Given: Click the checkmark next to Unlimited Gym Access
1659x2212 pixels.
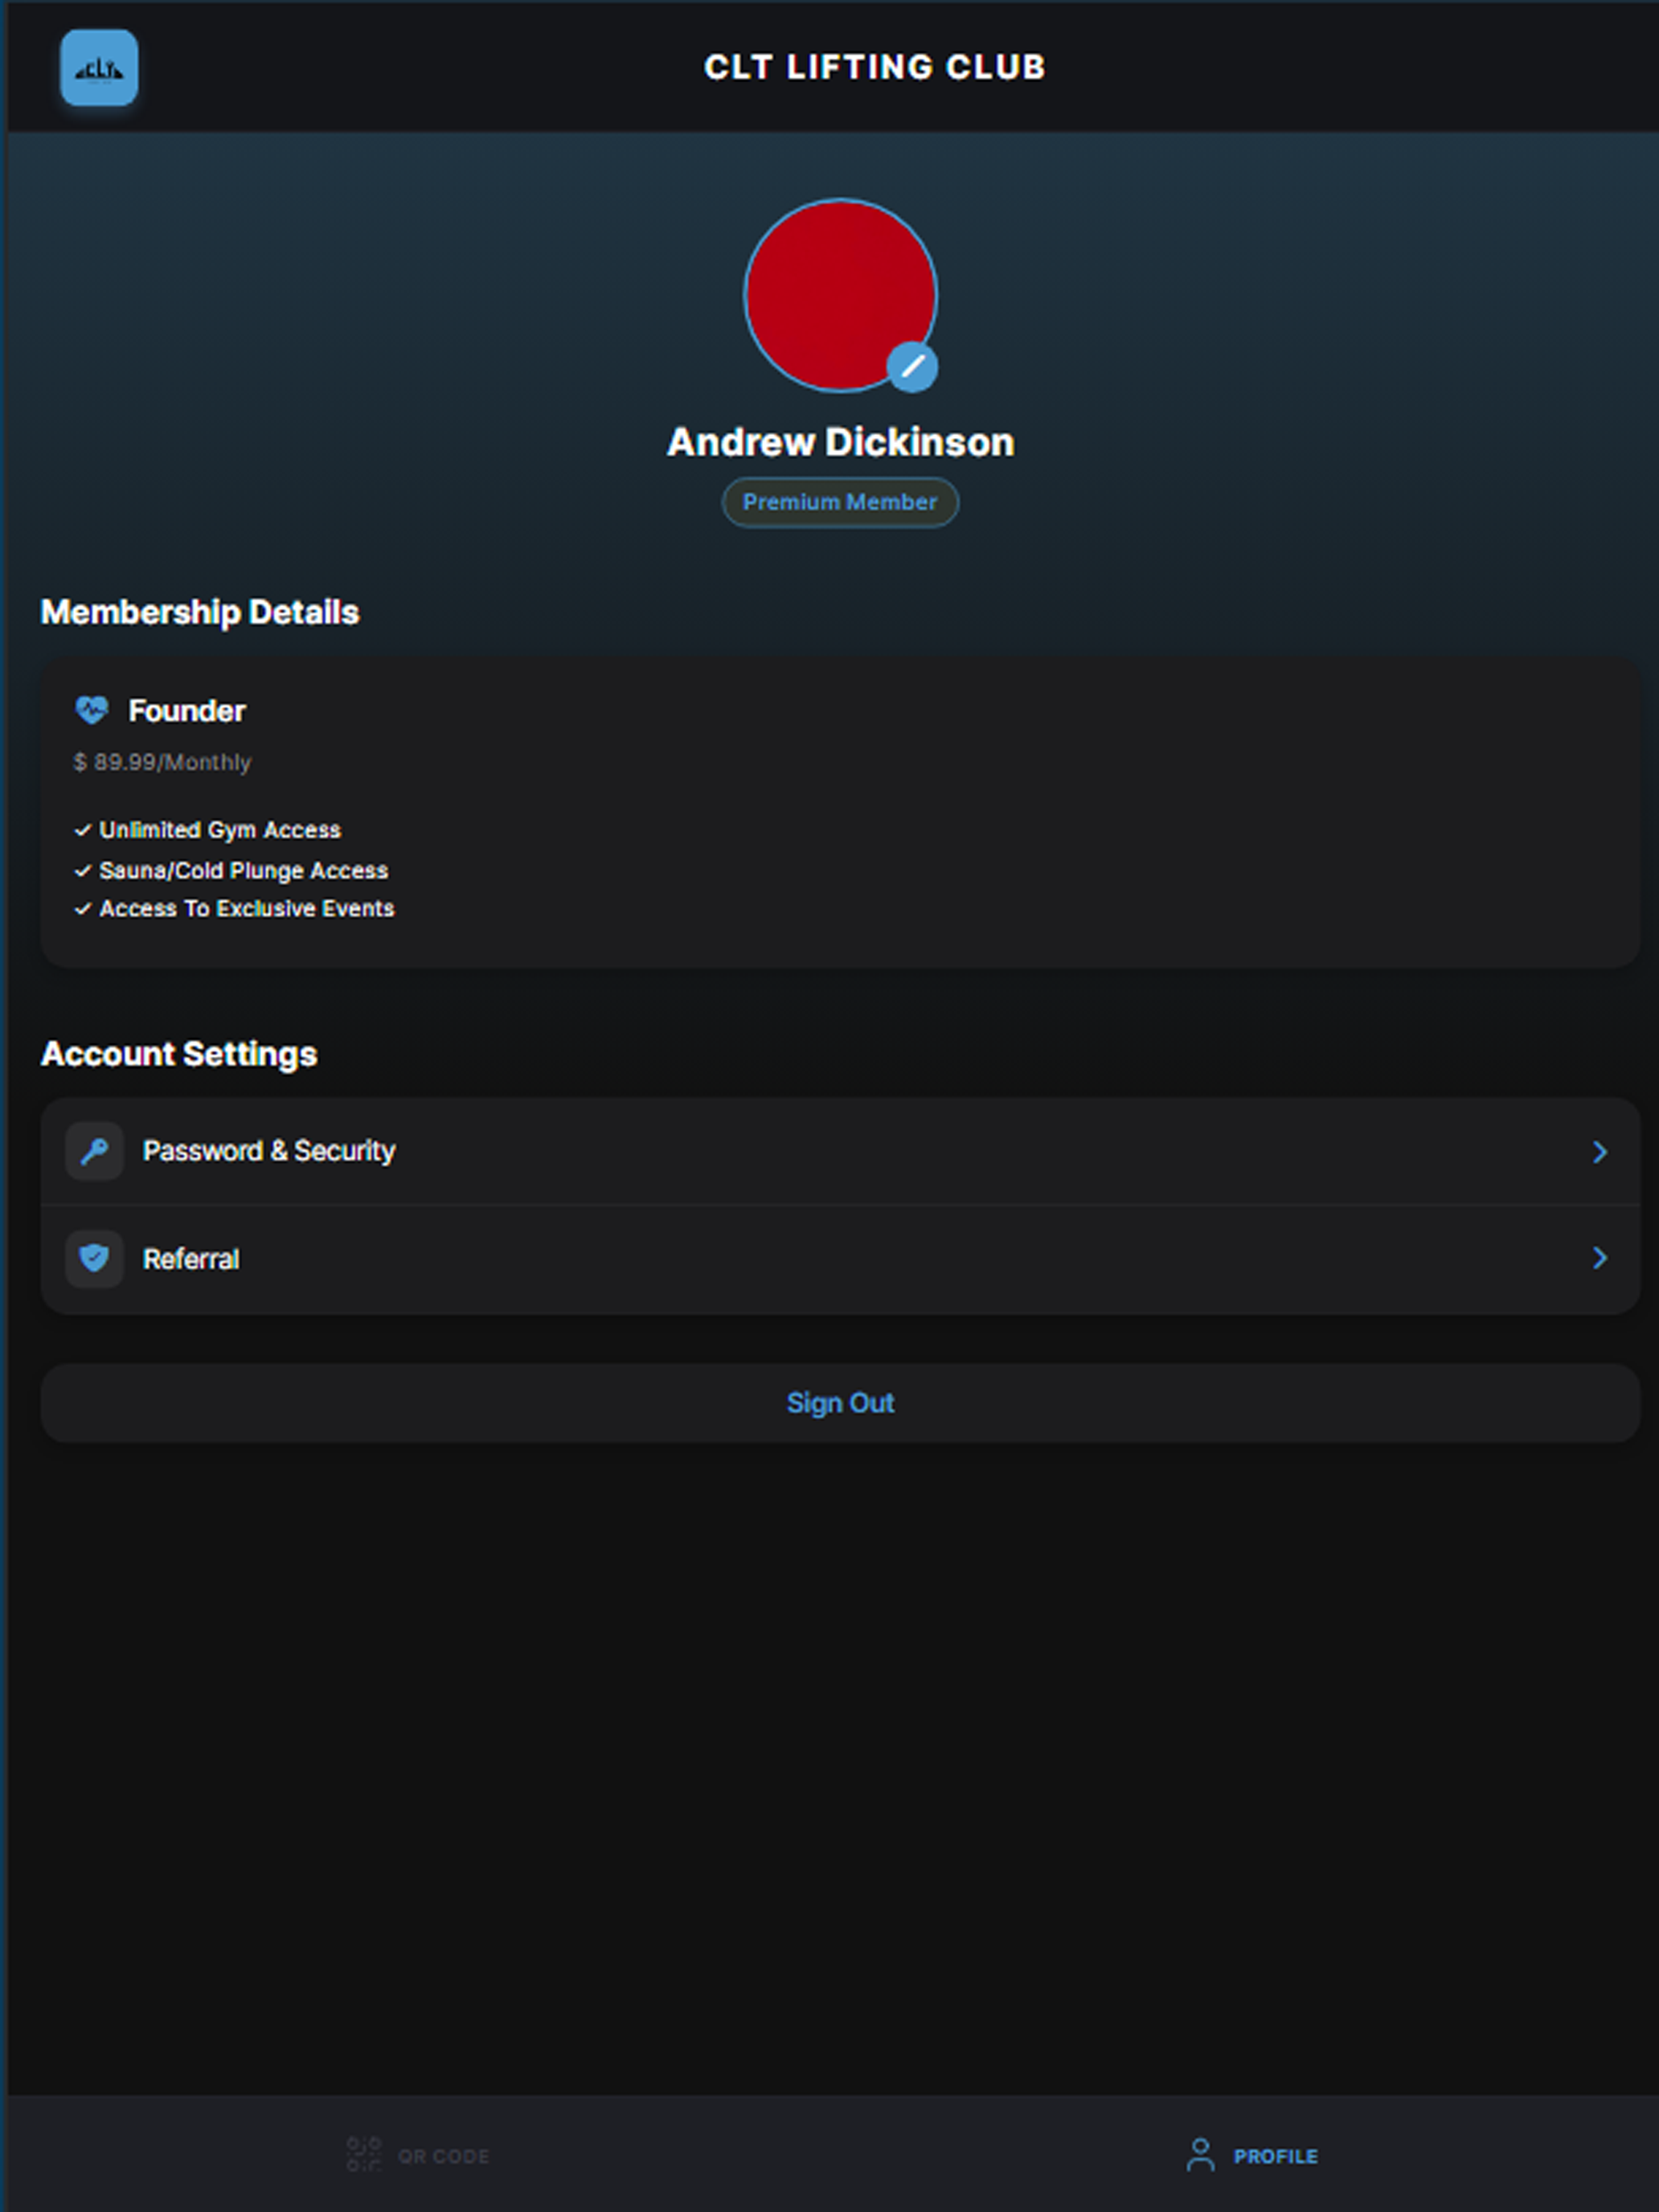Looking at the screenshot, I should (x=83, y=830).
